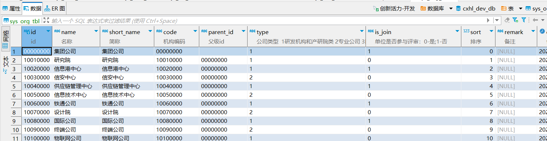The image size is (547, 141).
Task: Click the grid icon below 网格 label
Action: click(x=5, y=46)
